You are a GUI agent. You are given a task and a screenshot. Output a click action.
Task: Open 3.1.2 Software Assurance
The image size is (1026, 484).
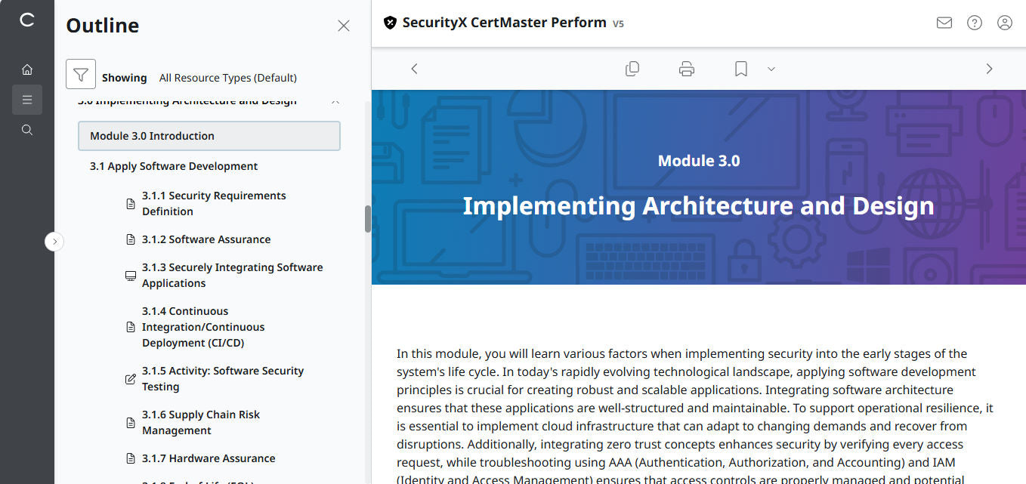pos(206,239)
